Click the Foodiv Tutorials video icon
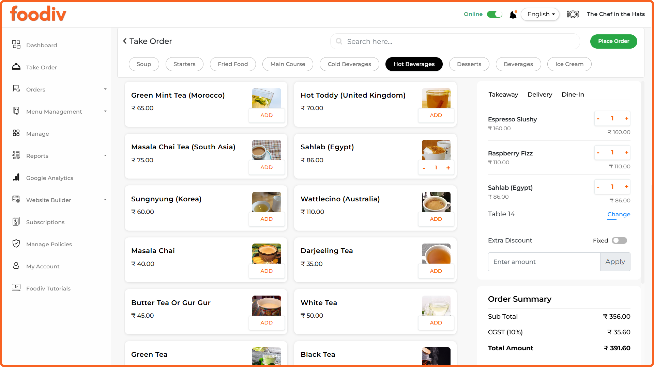Viewport: 654px width, 367px height. 16,288
